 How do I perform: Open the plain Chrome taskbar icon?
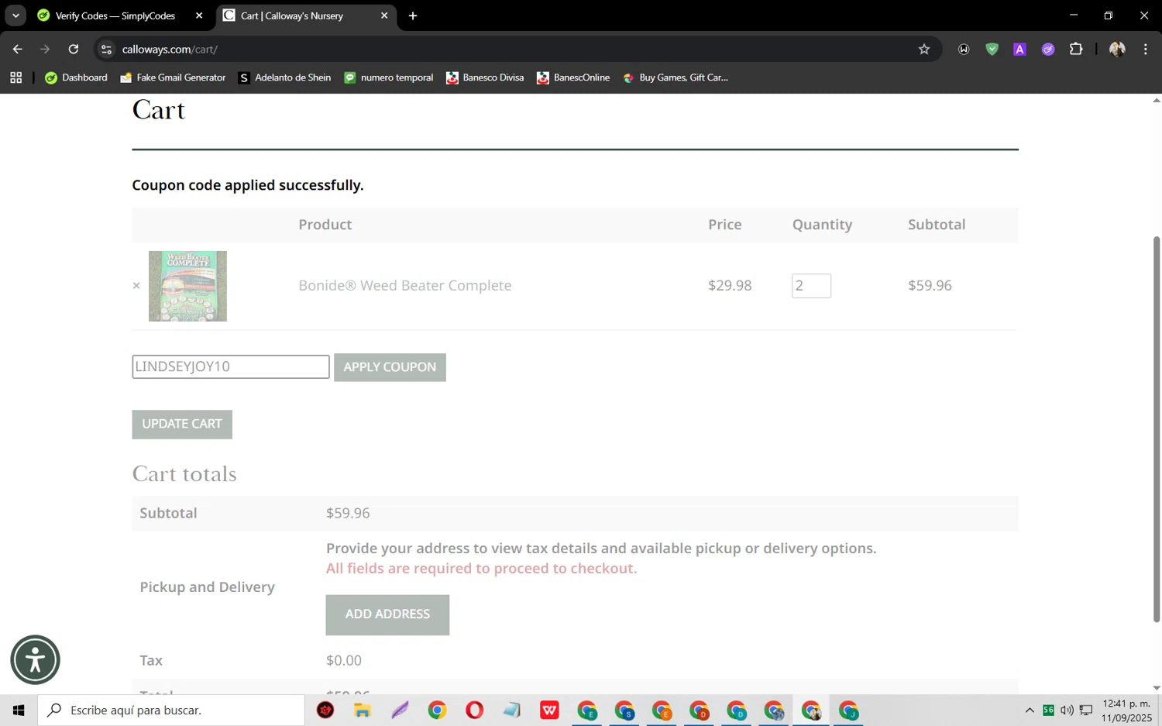tap(437, 711)
